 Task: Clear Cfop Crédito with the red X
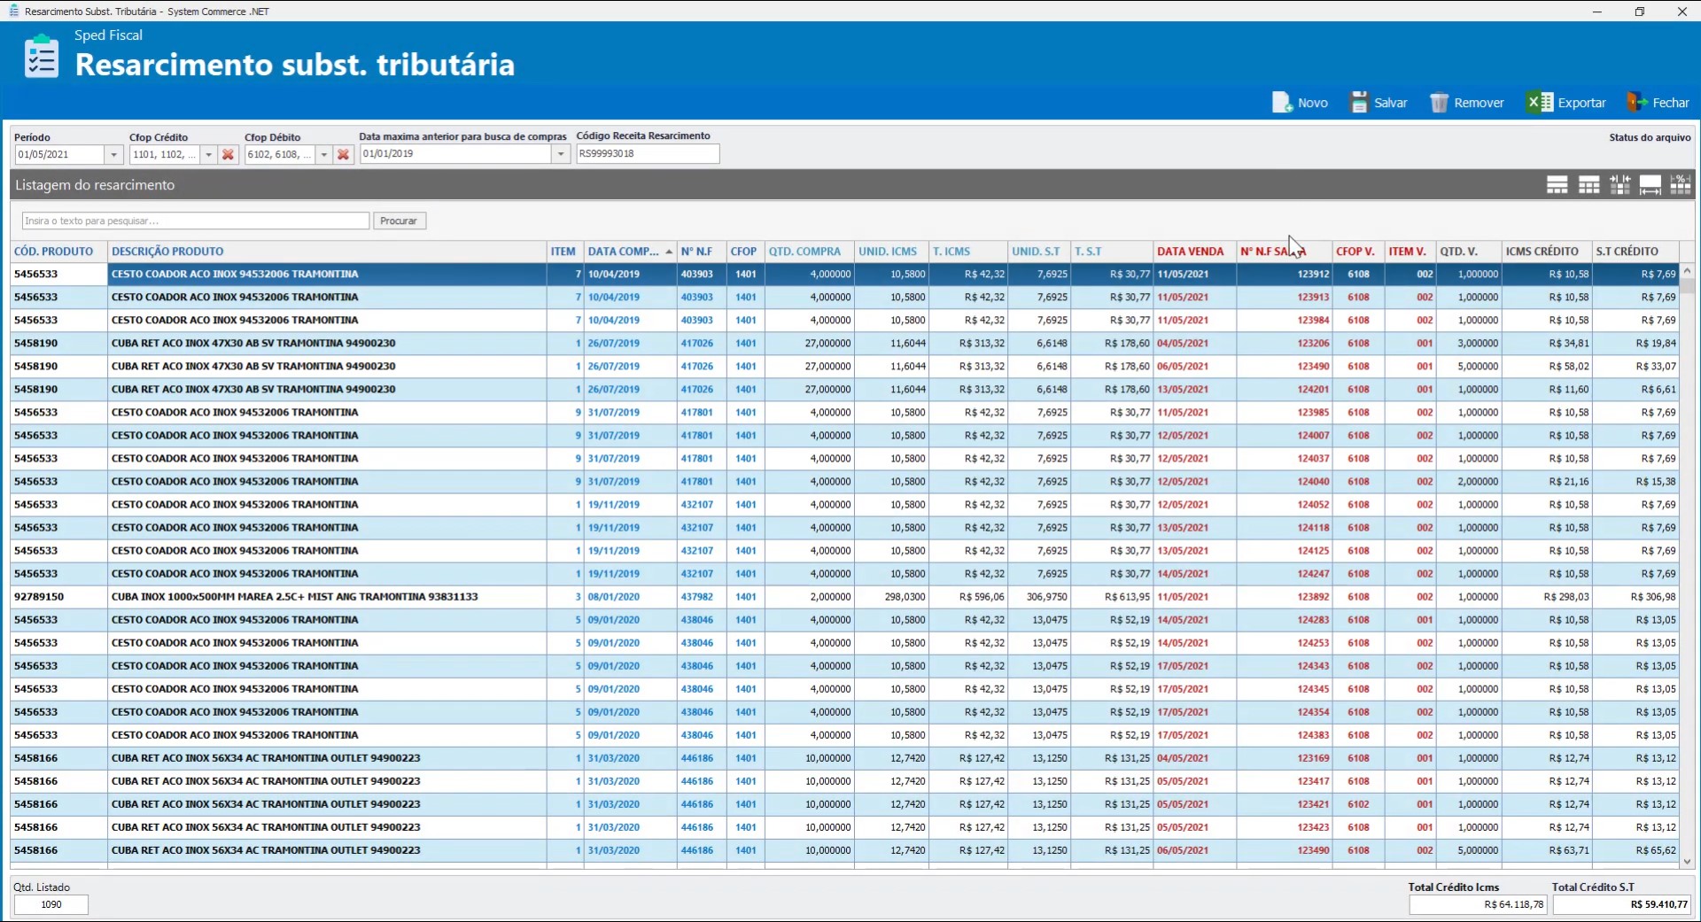point(228,155)
